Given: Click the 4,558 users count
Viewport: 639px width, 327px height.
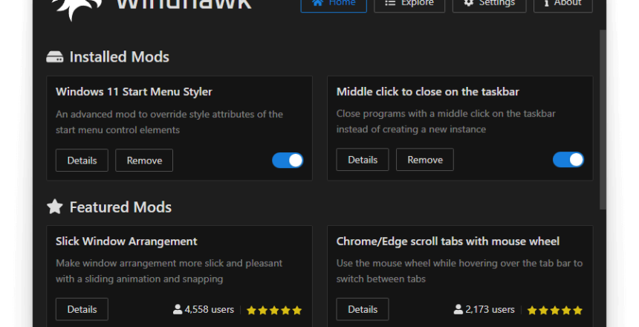Looking at the screenshot, I should [209, 309].
